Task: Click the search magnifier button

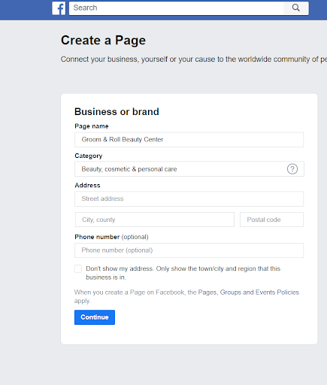Action: 296,8
